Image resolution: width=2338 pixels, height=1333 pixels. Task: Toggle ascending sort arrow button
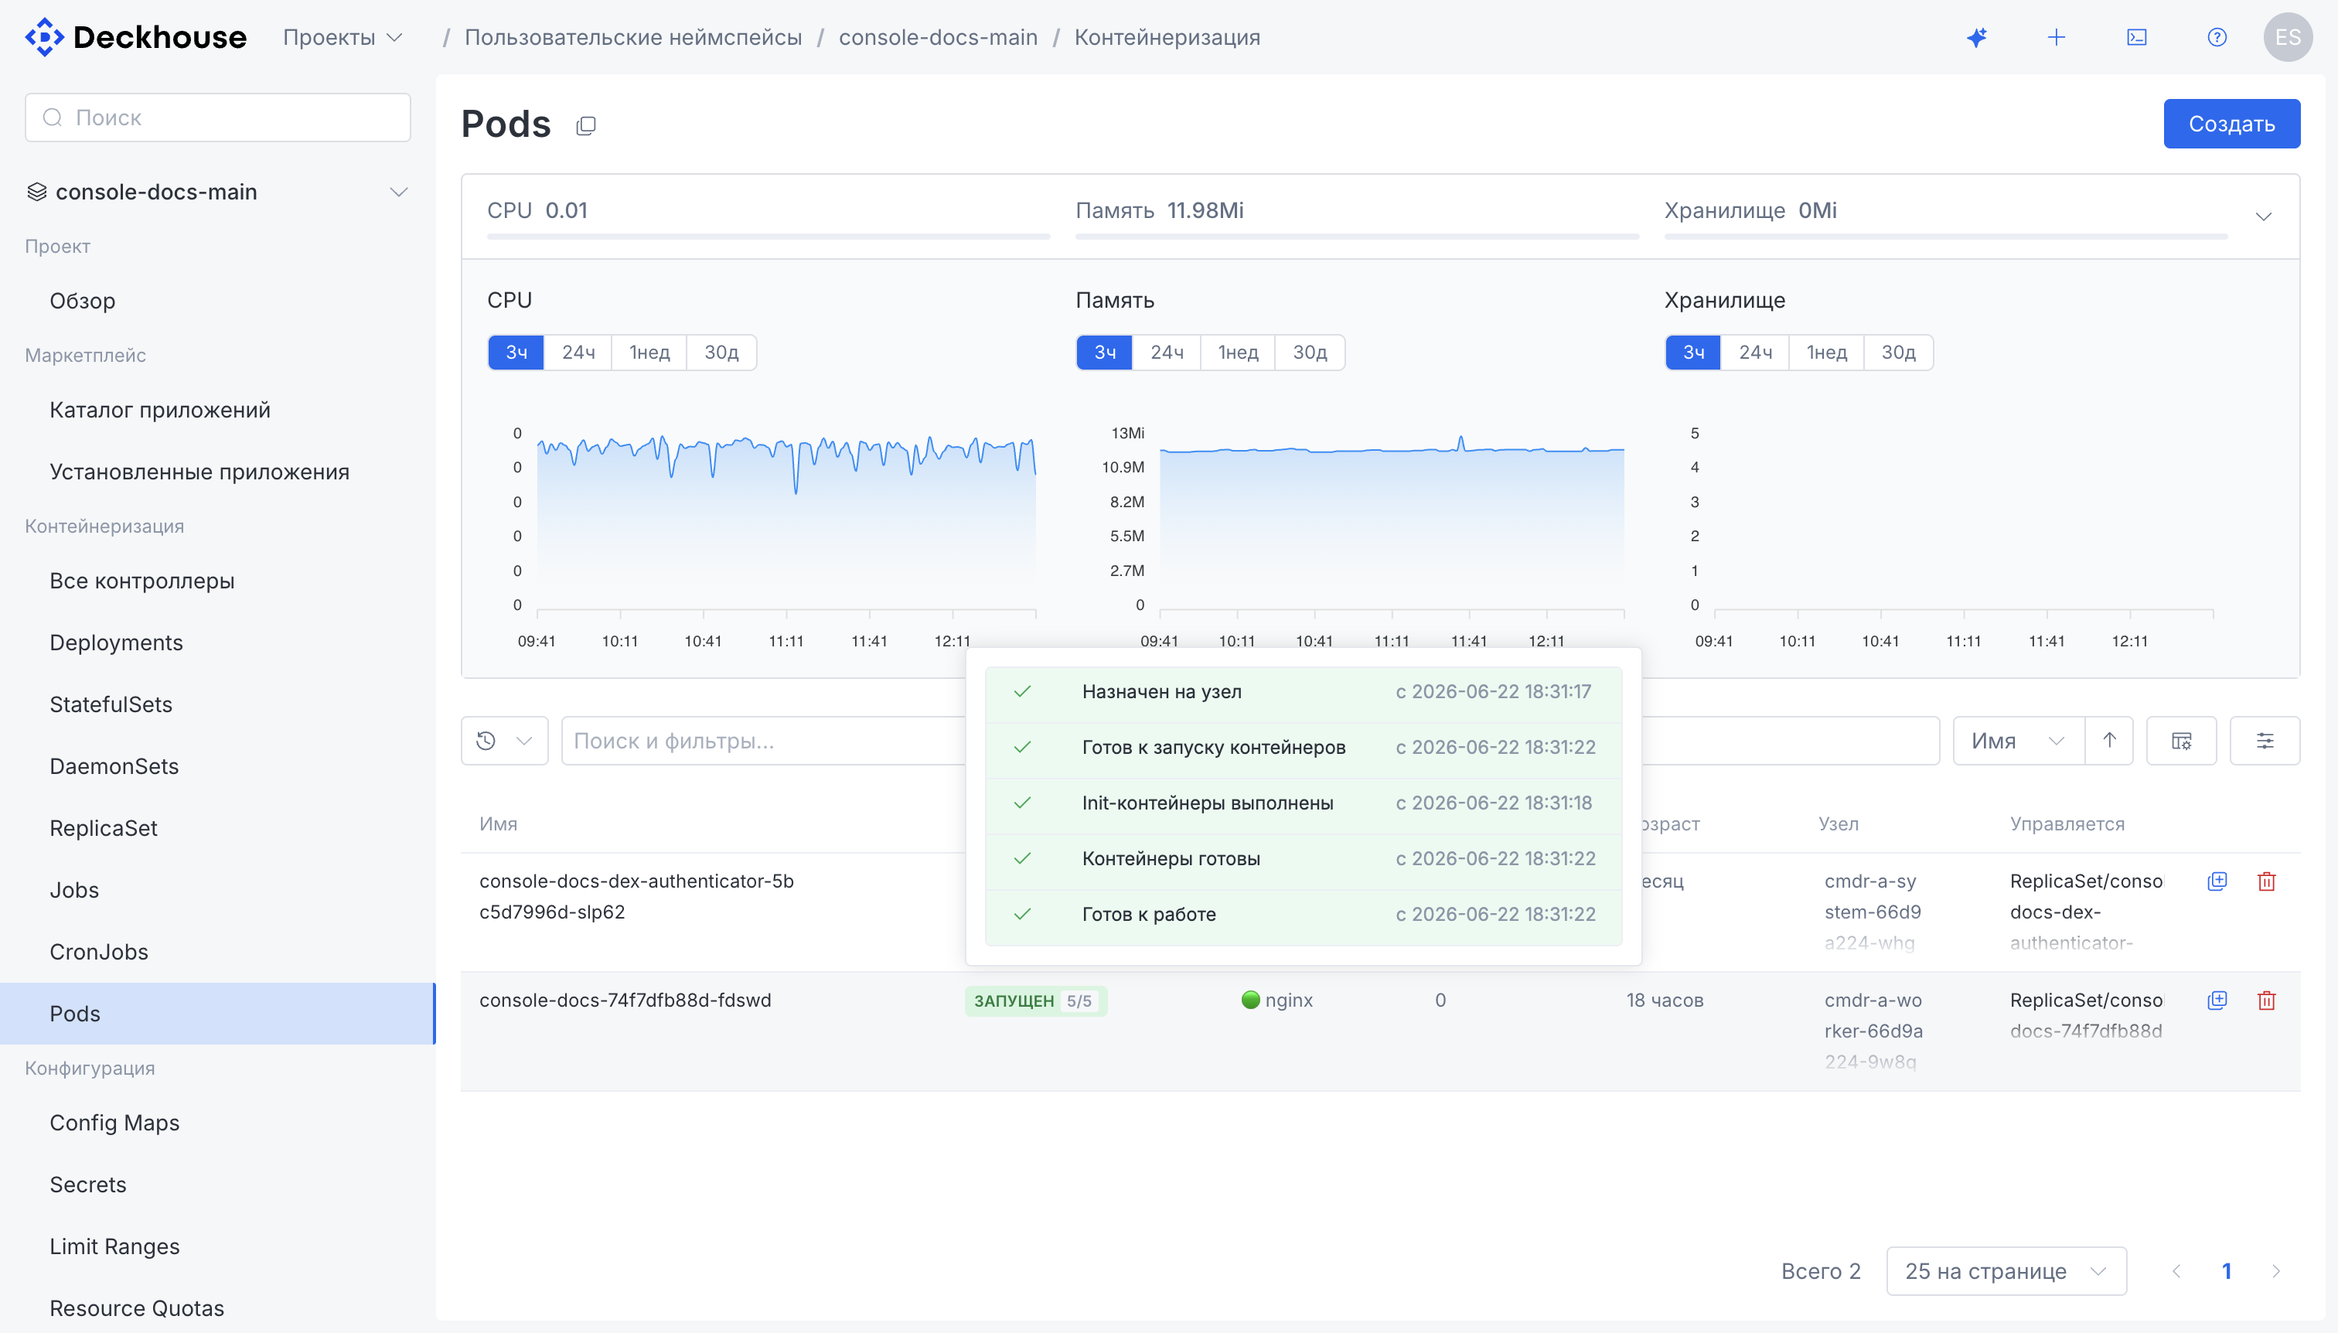tap(2109, 741)
